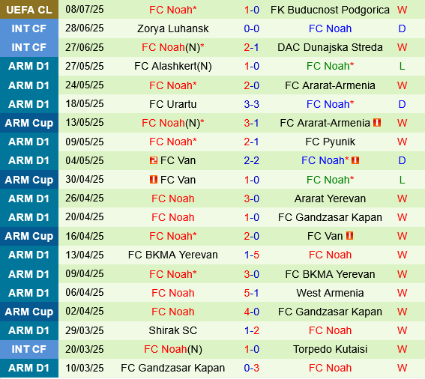
Task: Click the ARM Cup label on 13/05/25
Action: pyautogui.click(x=29, y=123)
